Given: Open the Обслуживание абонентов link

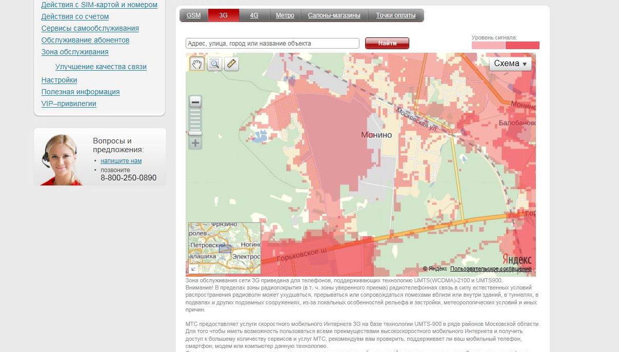Looking at the screenshot, I should pos(85,40).
